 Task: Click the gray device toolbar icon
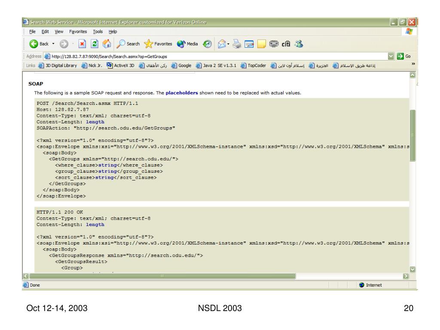point(274,44)
